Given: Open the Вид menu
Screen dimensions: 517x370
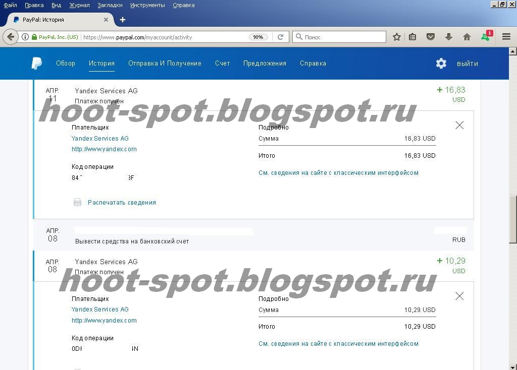Looking at the screenshot, I should tap(57, 5).
